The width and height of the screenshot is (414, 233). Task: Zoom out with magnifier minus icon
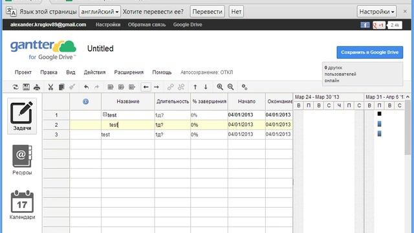coord(230,87)
